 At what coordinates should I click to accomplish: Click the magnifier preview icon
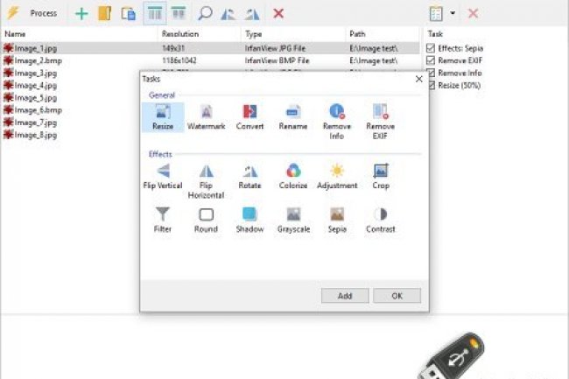click(205, 14)
